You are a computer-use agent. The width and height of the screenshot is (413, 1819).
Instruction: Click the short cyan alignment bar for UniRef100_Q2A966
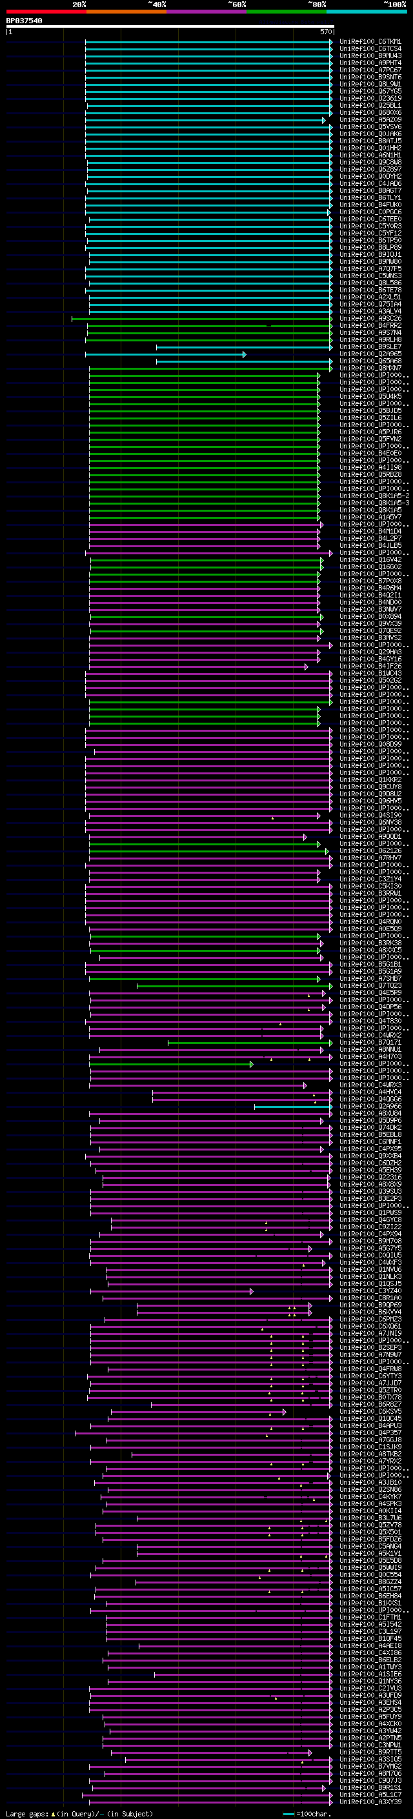click(x=293, y=1107)
